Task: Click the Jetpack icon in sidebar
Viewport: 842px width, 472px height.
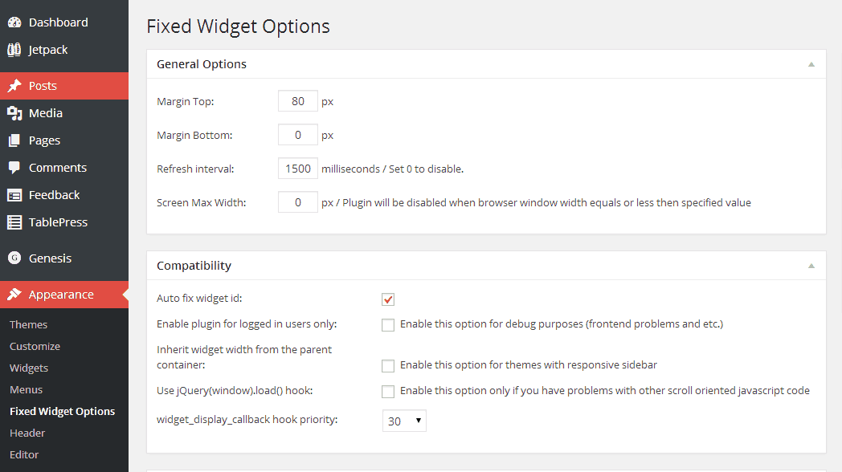Action: (14, 50)
